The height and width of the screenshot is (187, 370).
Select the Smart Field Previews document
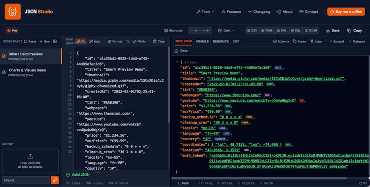click(x=31, y=56)
